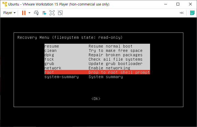Open the Player menu

tap(10, 13)
